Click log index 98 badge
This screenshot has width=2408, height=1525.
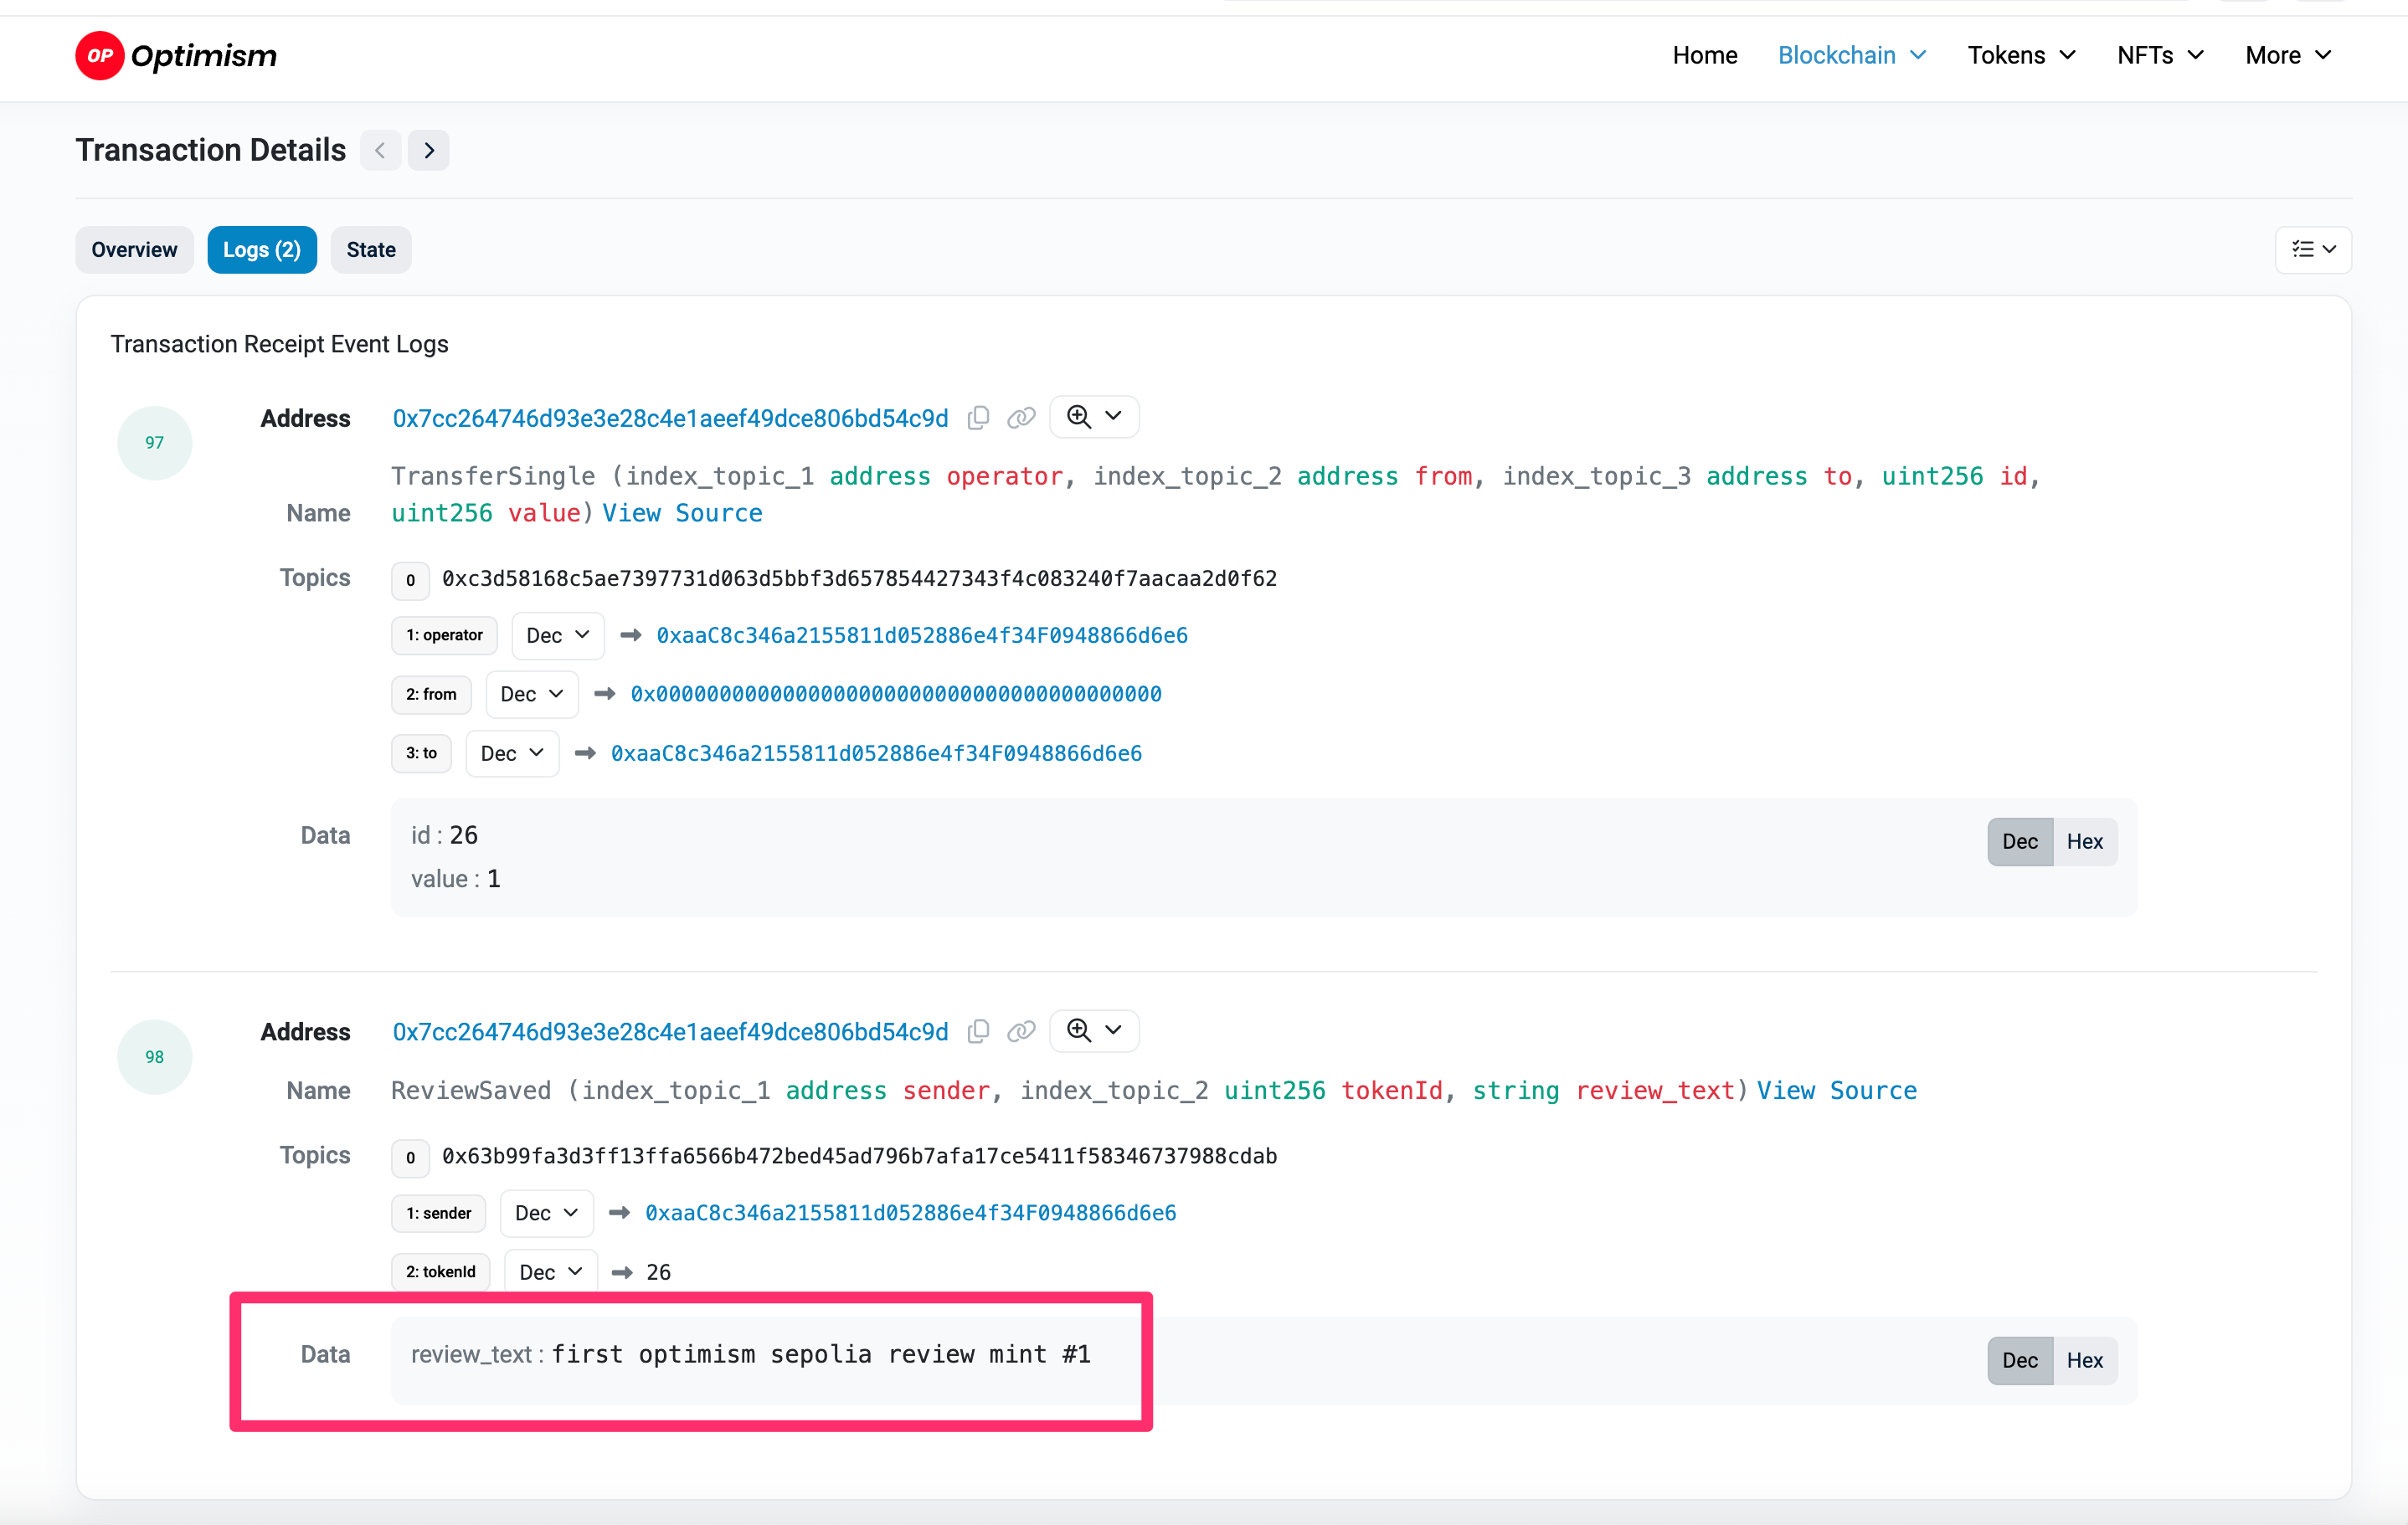pos(154,1056)
